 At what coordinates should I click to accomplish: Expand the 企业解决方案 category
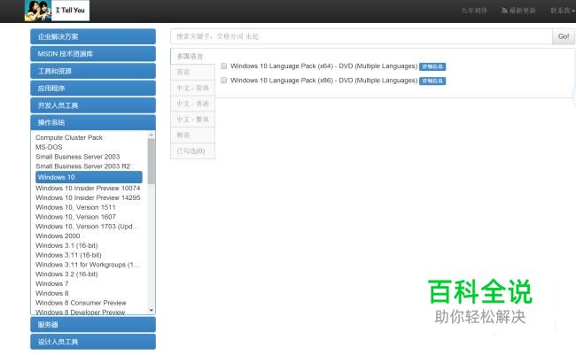point(93,36)
